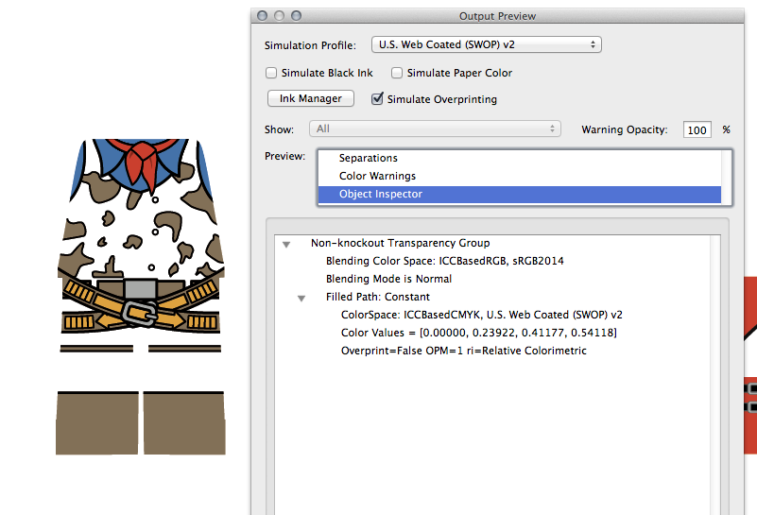The image size is (757, 515).
Task: Click the left brown leg rectangle
Action: 97,421
